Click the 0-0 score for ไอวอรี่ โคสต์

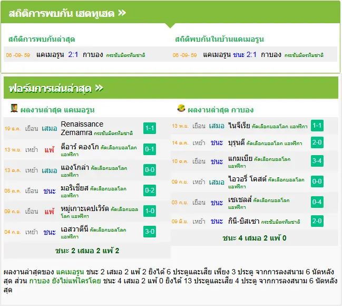coord(317,181)
